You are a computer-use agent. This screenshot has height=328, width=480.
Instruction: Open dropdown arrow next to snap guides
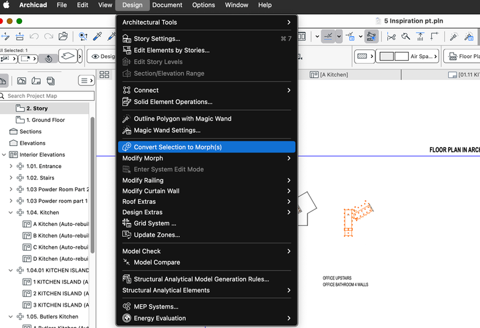pos(339,37)
